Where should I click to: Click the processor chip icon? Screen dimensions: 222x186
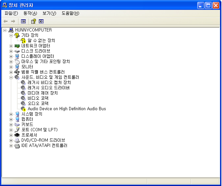click(x=17, y=135)
